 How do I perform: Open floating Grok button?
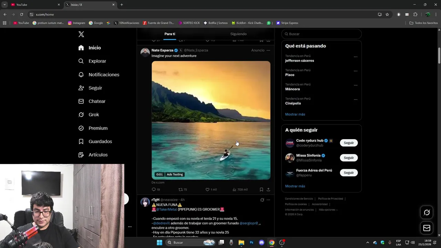coord(427,213)
